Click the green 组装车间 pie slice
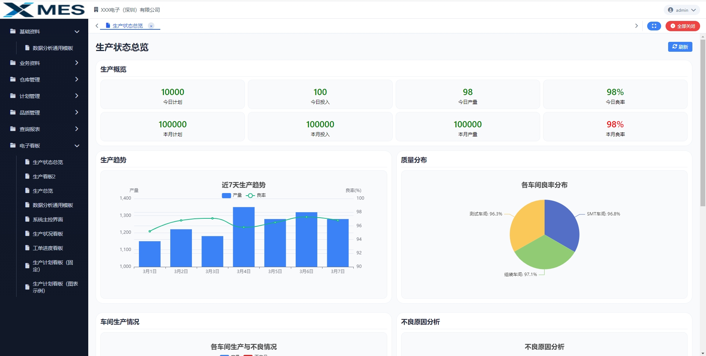 545,253
